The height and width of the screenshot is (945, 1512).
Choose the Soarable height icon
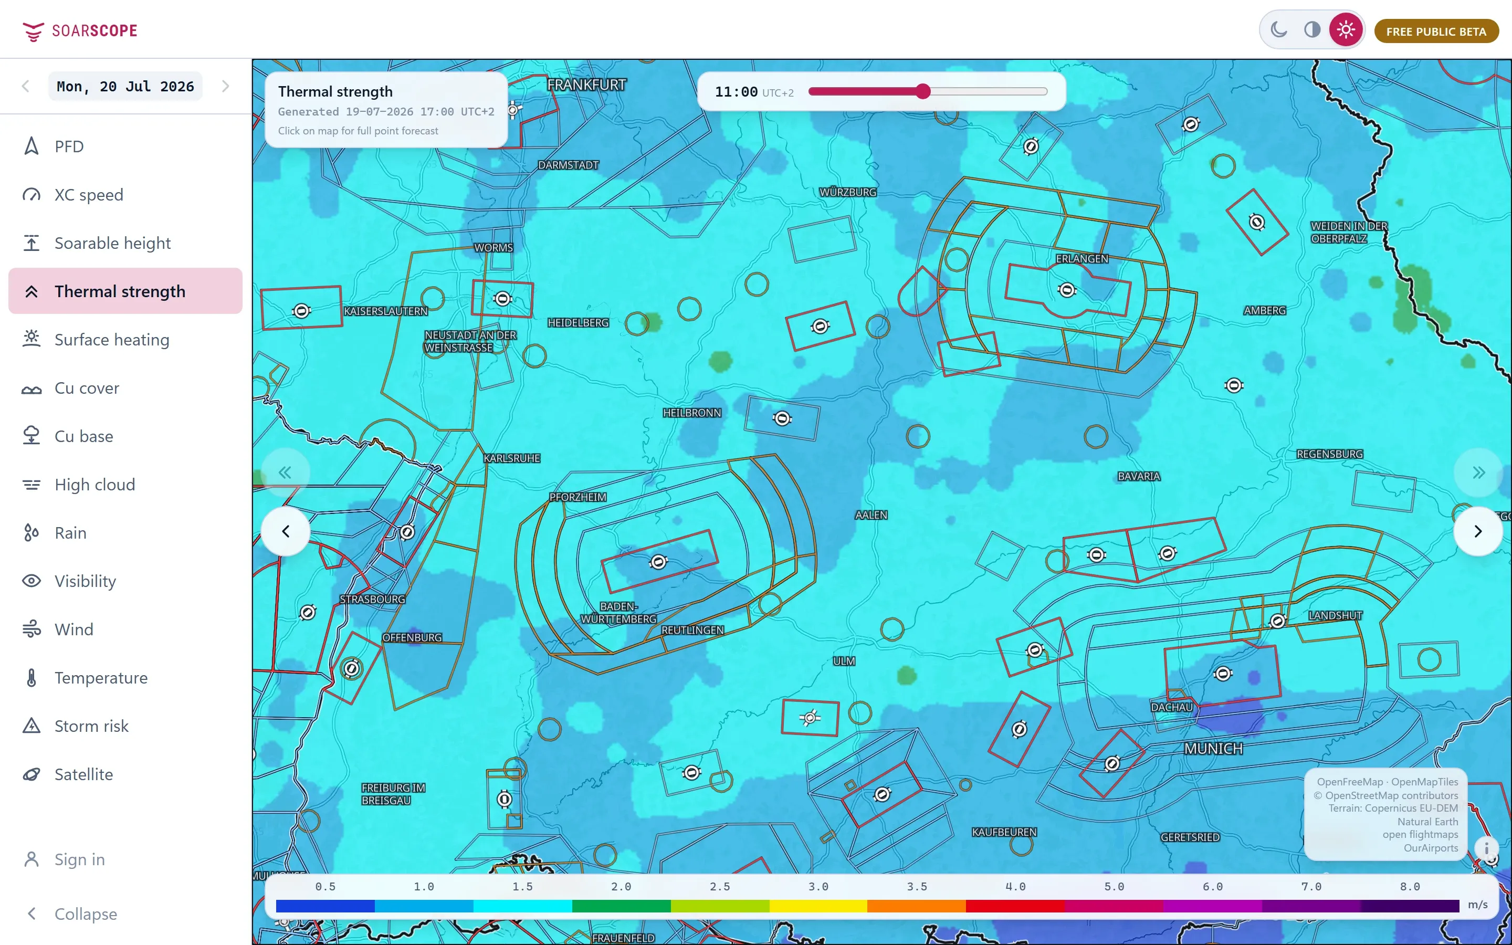(31, 243)
